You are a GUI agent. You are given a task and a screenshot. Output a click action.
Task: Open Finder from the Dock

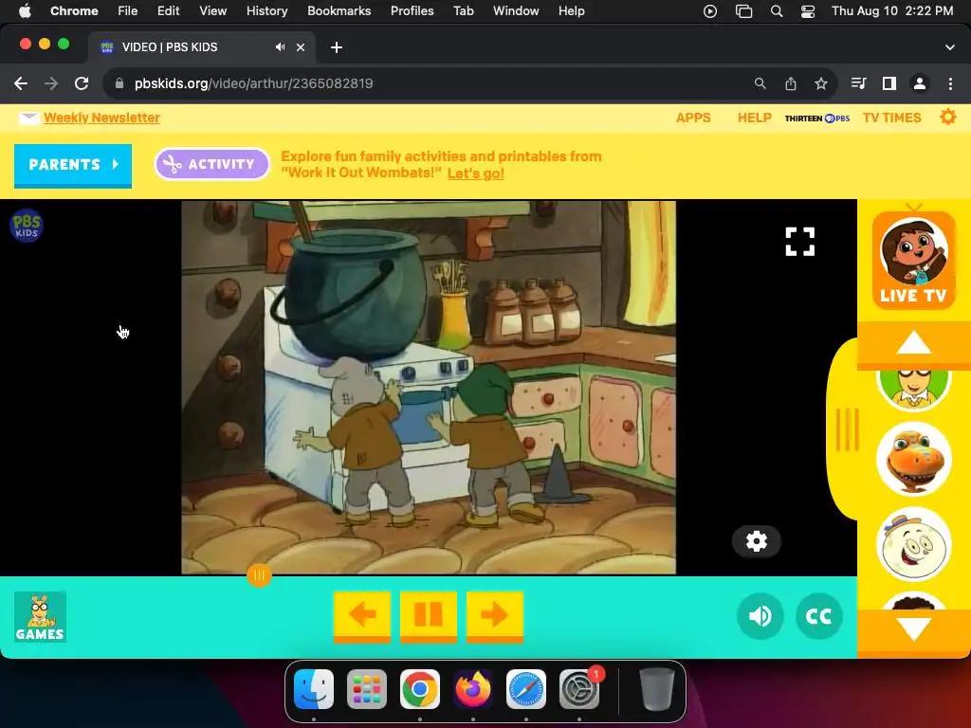(313, 689)
